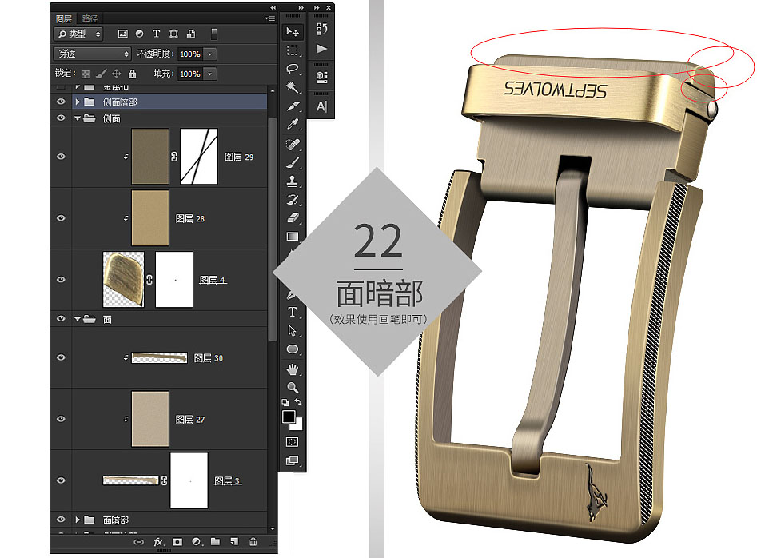757x558 pixels.
Task: Filter layers by pixel layers
Action: point(123,34)
